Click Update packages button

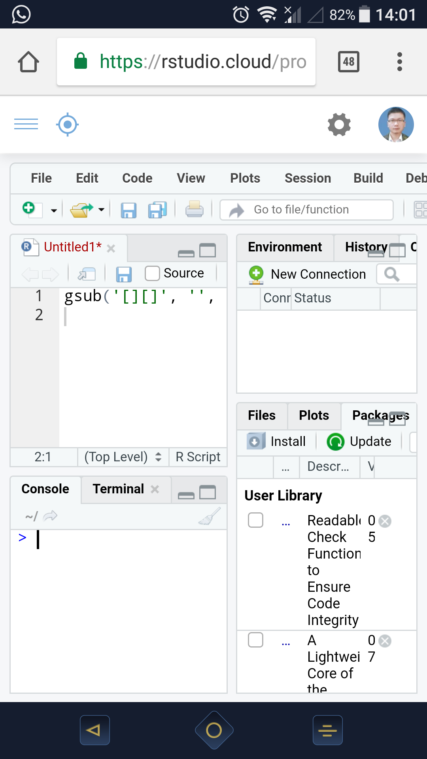coord(359,442)
